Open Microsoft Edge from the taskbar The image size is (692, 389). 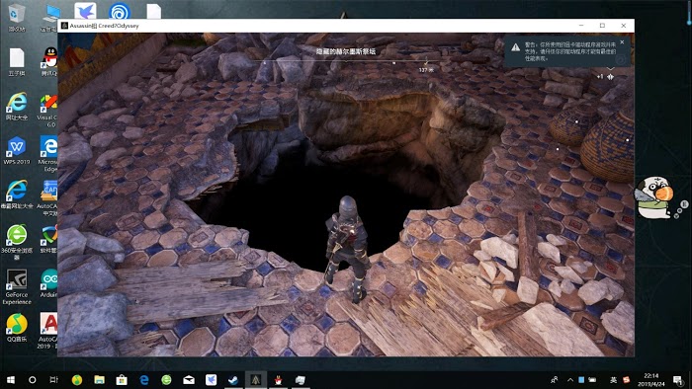pos(144,380)
